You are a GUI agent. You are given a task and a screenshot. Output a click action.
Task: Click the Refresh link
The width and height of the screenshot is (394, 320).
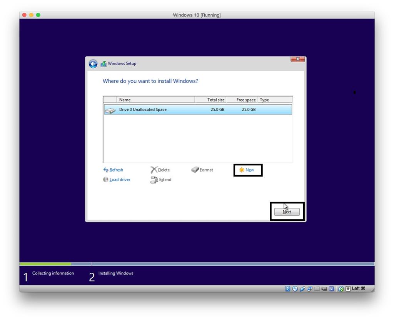(x=116, y=170)
